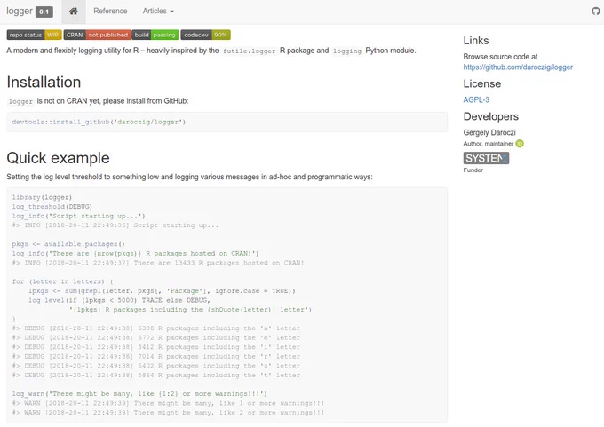Open the Reference page

pyautogui.click(x=110, y=12)
